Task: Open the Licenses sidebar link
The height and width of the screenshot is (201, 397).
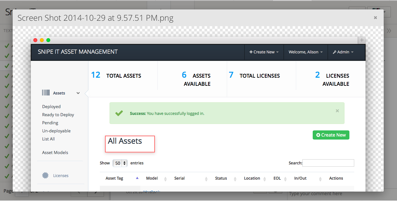Action: tap(61, 176)
